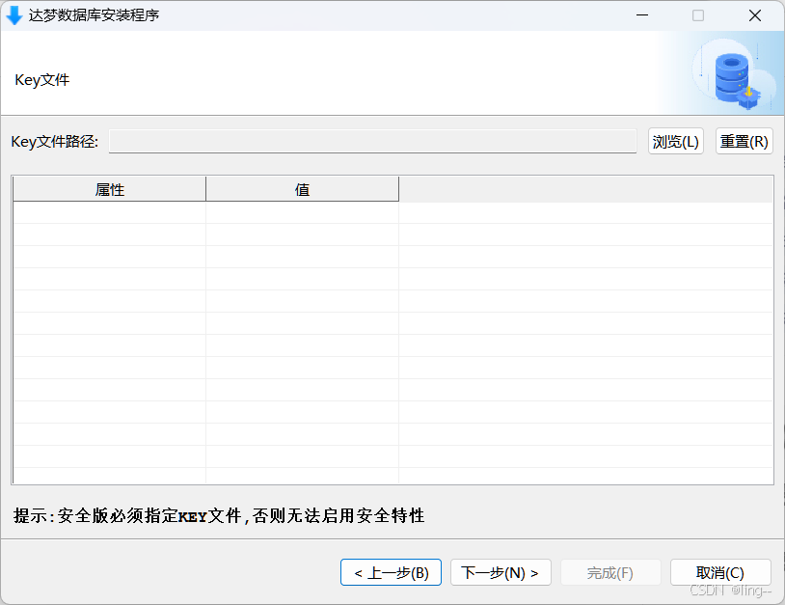The height and width of the screenshot is (605, 785).
Task: Maximize the installer window
Action: pos(698,15)
